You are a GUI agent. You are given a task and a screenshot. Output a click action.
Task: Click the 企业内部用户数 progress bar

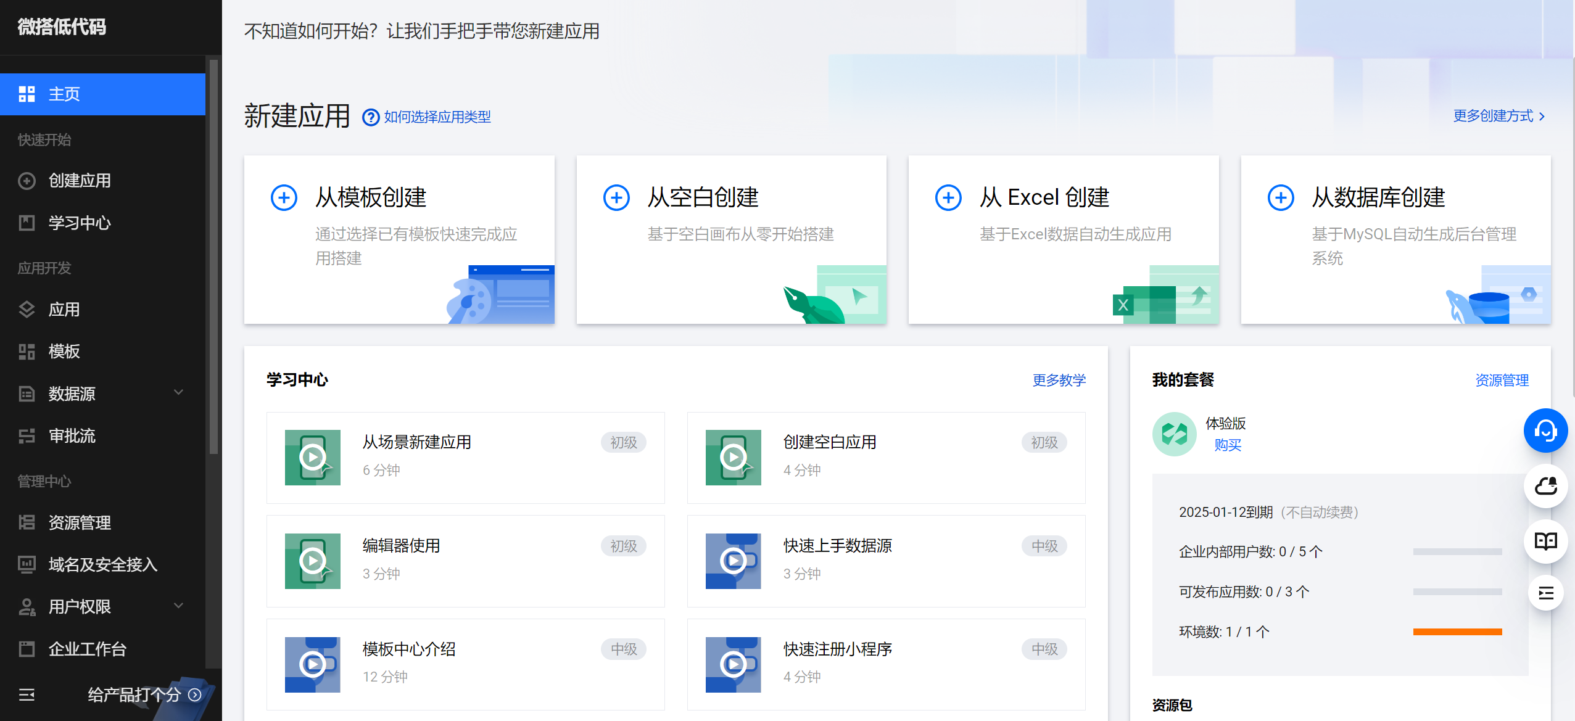tap(1457, 551)
